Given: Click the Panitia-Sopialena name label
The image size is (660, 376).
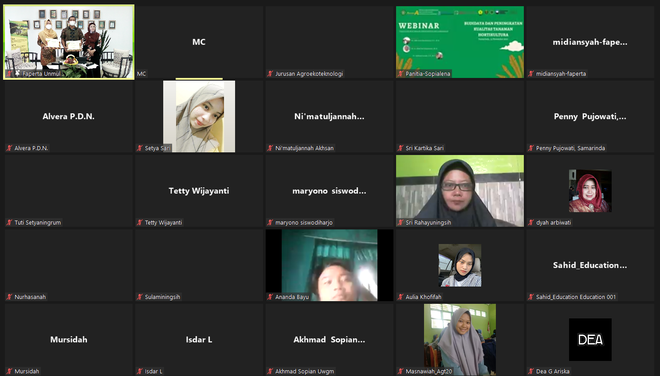Looking at the screenshot, I should coord(428,74).
